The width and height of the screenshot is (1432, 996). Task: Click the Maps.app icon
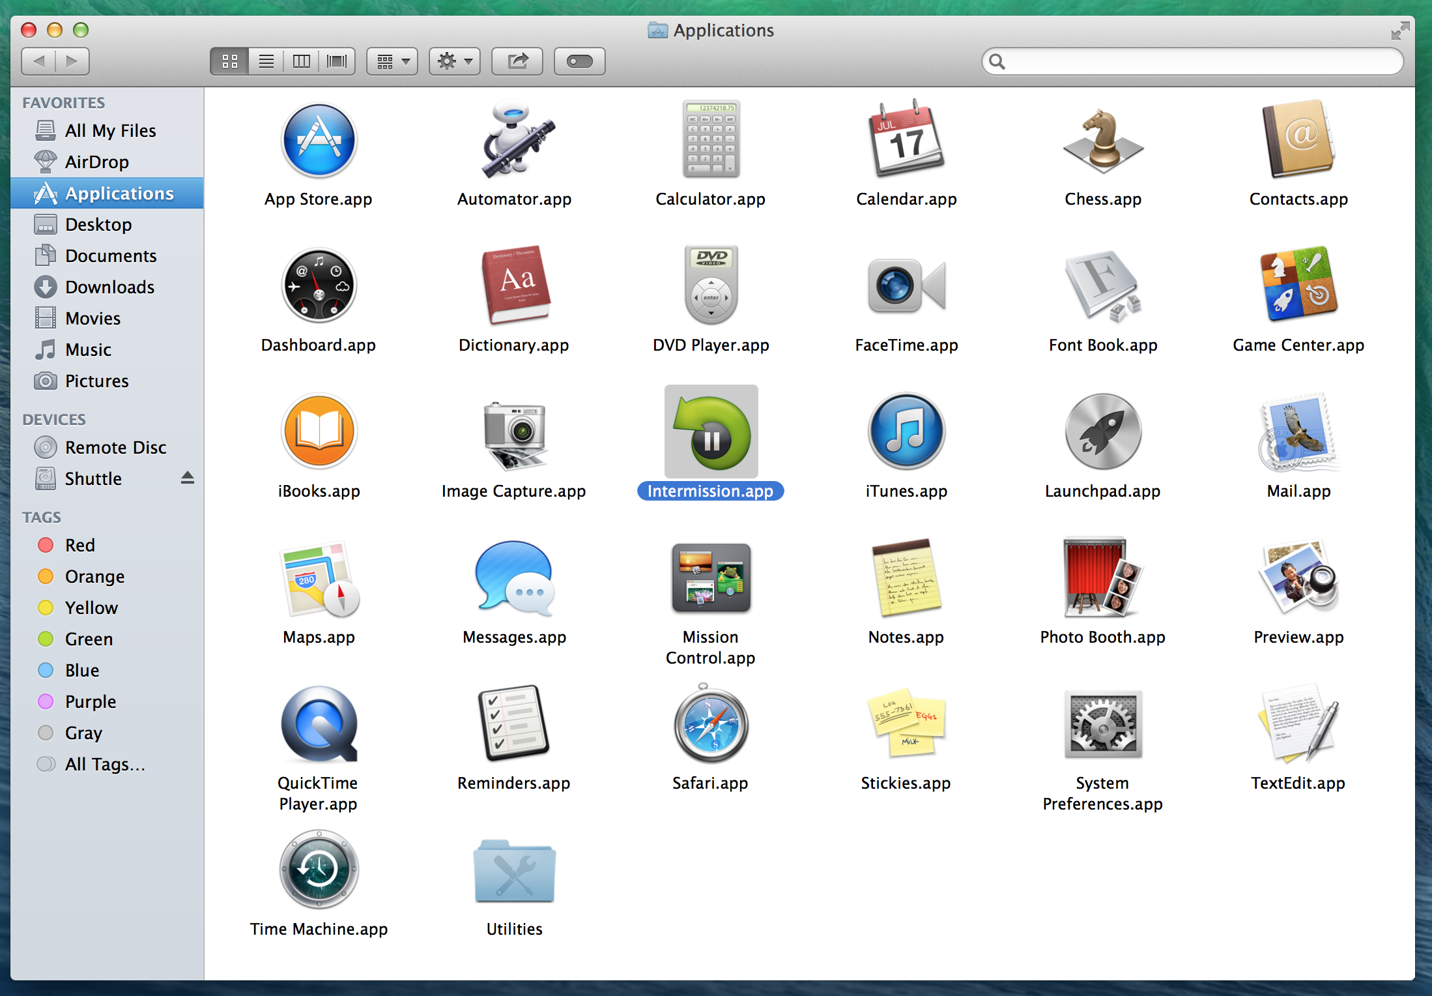319,578
